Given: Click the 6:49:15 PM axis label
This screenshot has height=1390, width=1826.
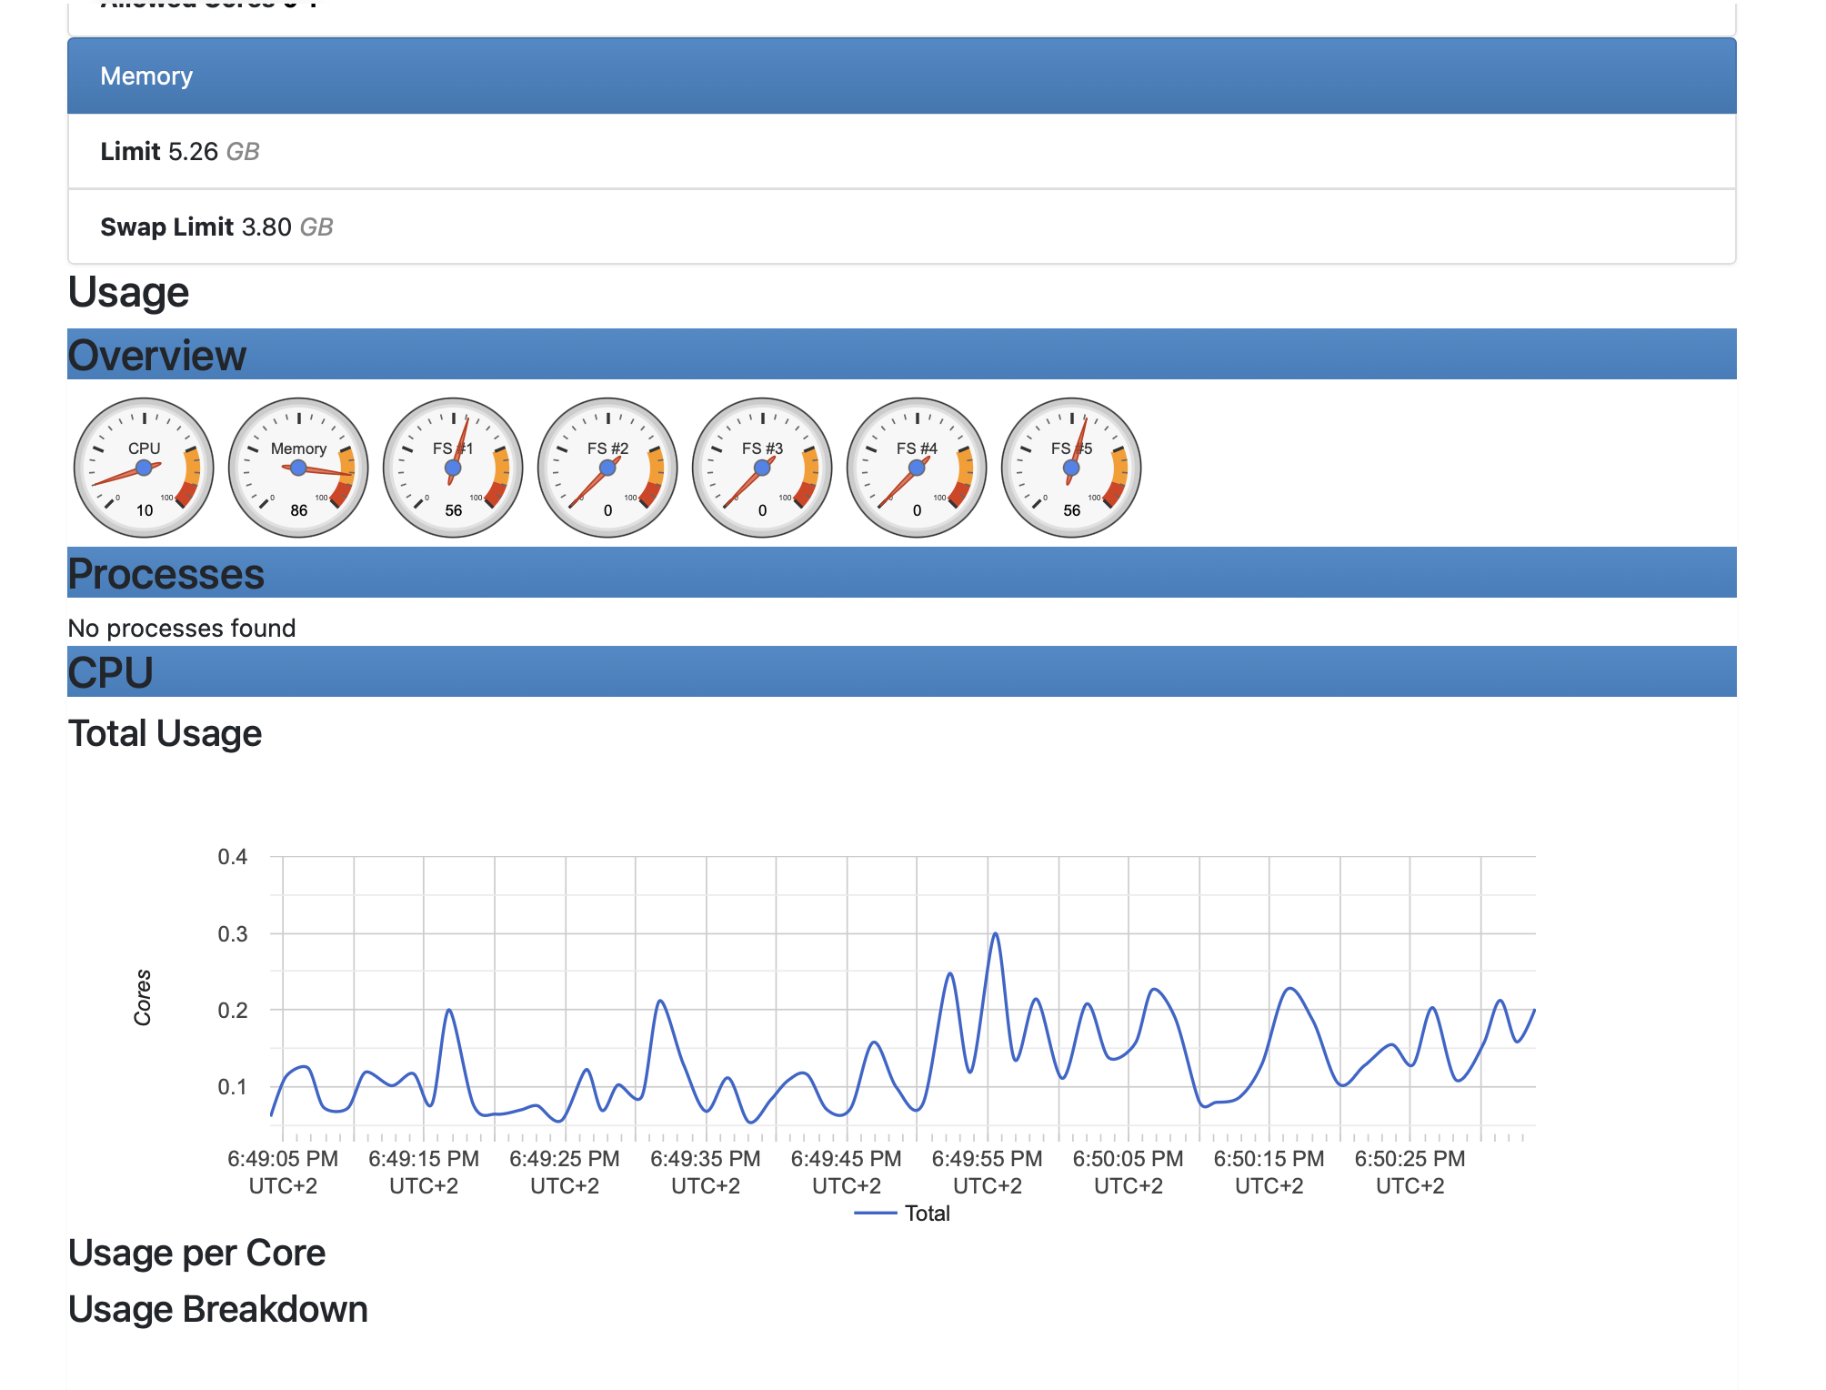Looking at the screenshot, I should click(x=424, y=1172).
